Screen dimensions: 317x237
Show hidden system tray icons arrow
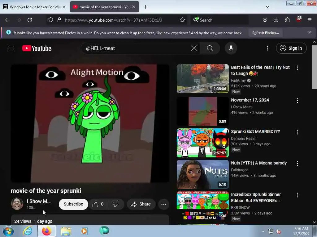pos(263,231)
